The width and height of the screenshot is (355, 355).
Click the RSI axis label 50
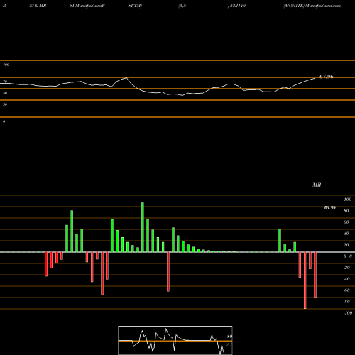(x=5, y=93)
